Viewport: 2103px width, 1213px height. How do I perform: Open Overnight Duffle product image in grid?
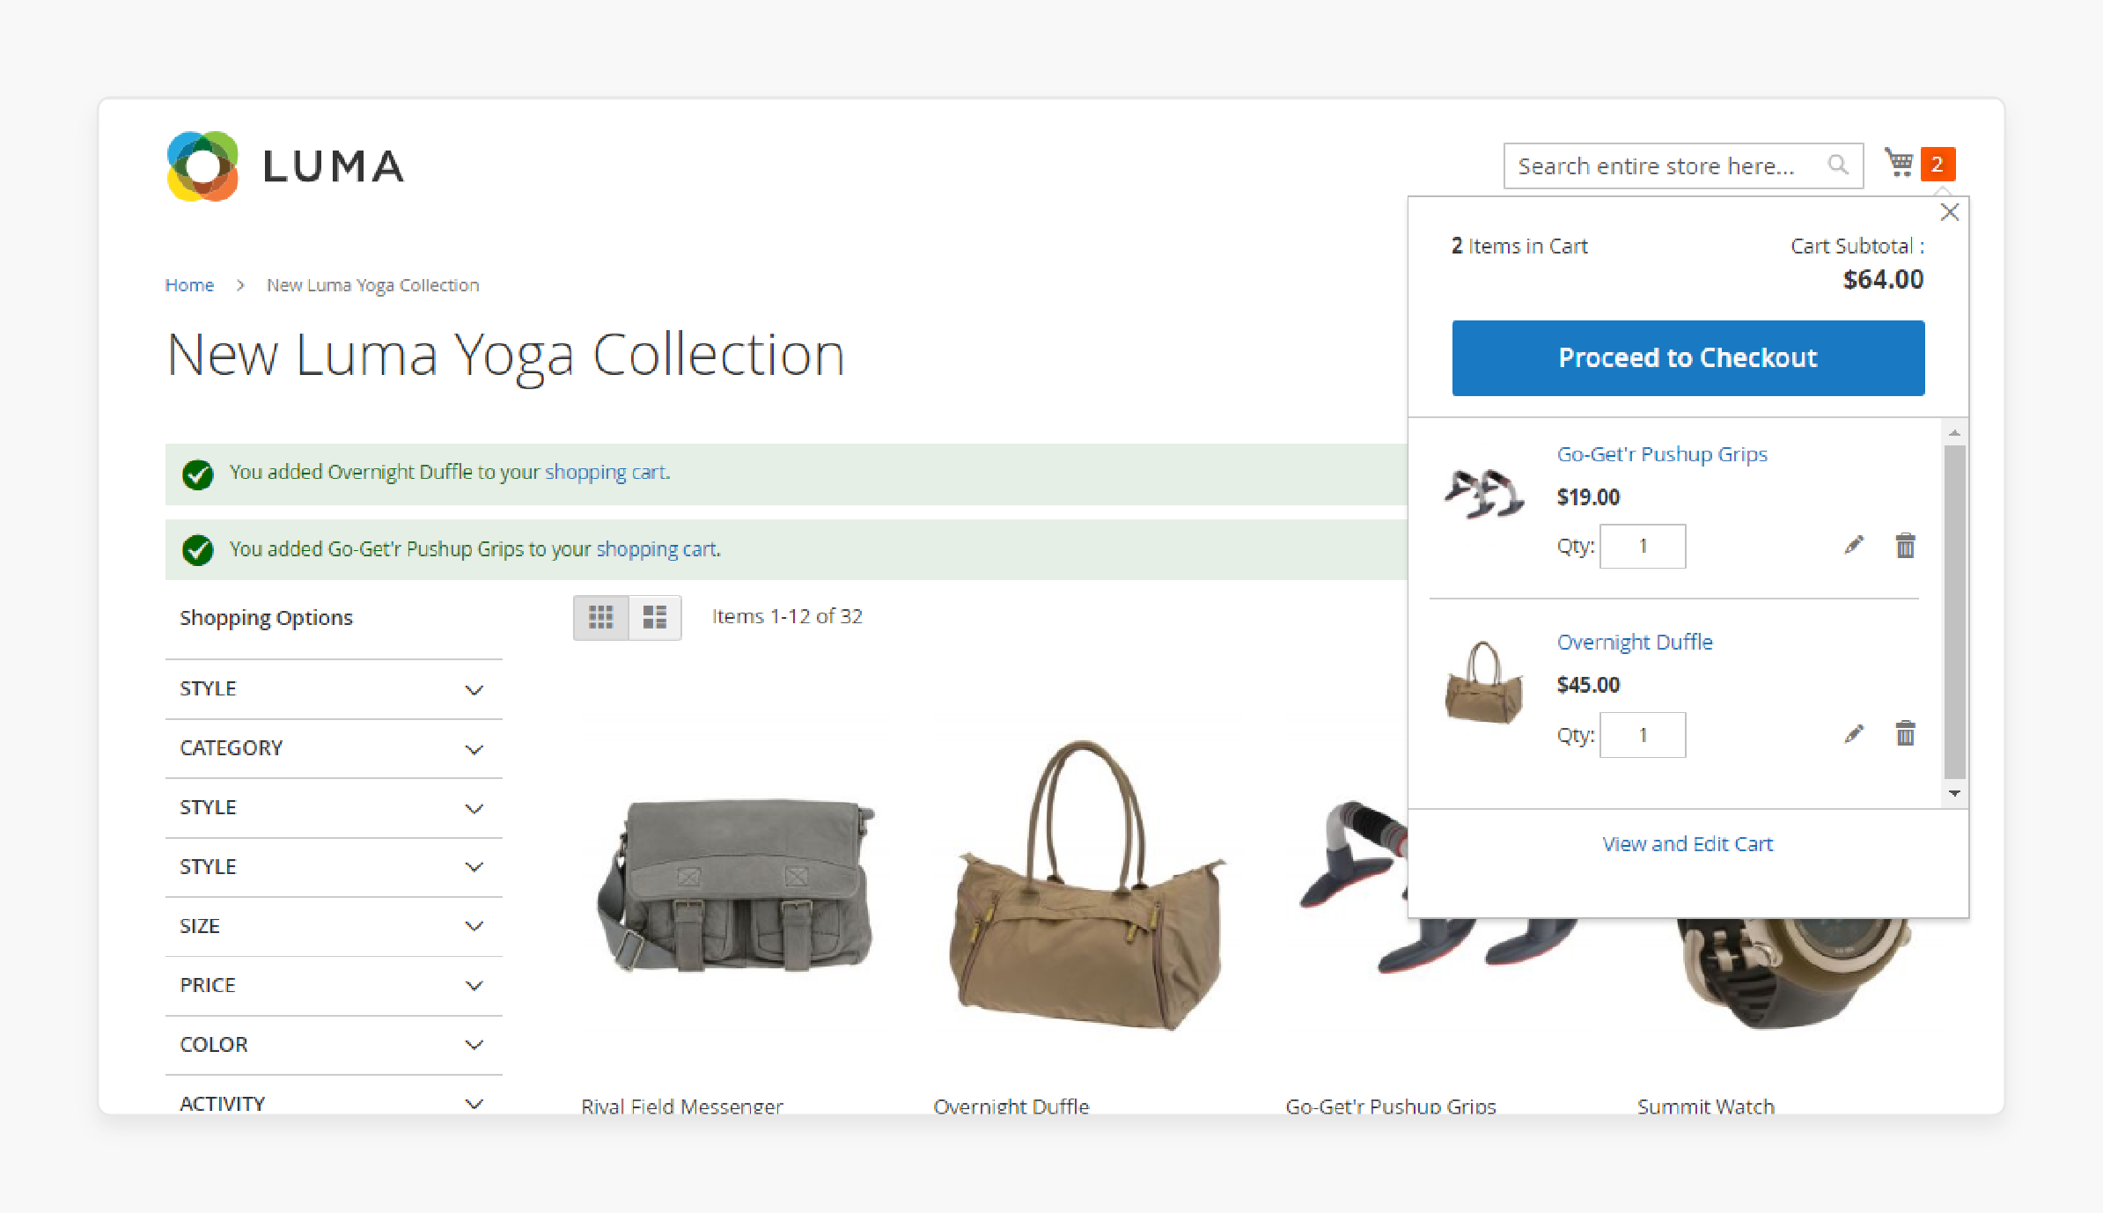(1088, 885)
